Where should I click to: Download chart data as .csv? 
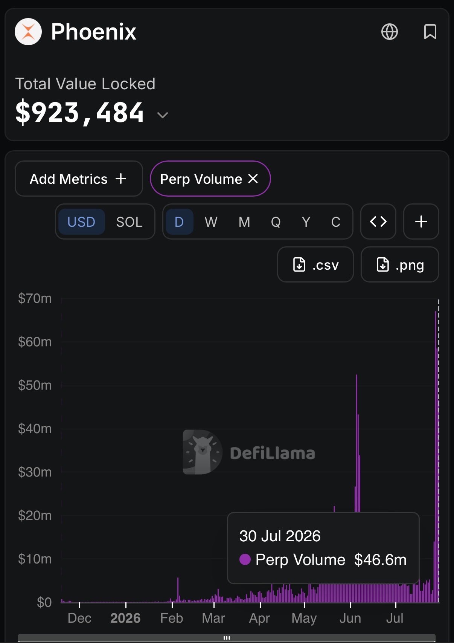(315, 264)
